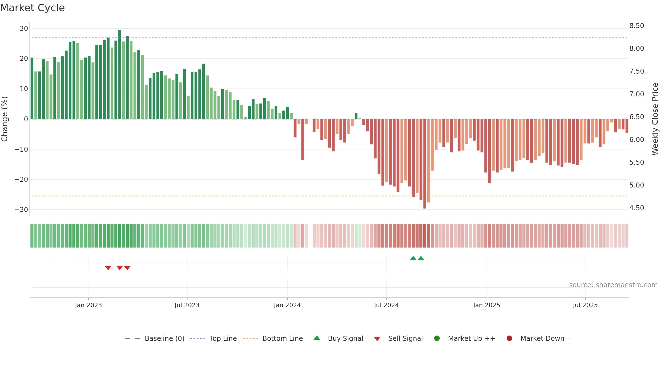
Task: Click the Jan 2025 axis label
Action: 487,305
